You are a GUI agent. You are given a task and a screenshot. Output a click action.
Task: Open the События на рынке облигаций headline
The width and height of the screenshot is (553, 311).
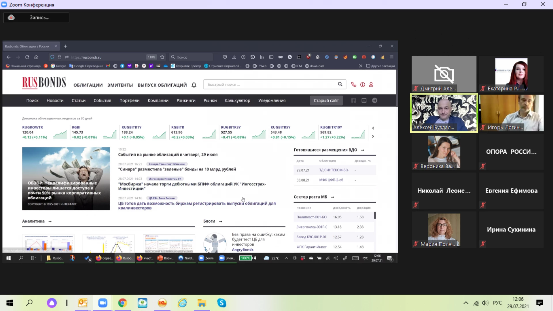coord(168,154)
